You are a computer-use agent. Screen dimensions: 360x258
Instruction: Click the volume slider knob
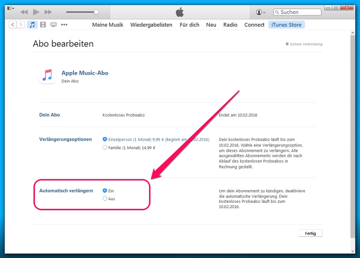96,12
